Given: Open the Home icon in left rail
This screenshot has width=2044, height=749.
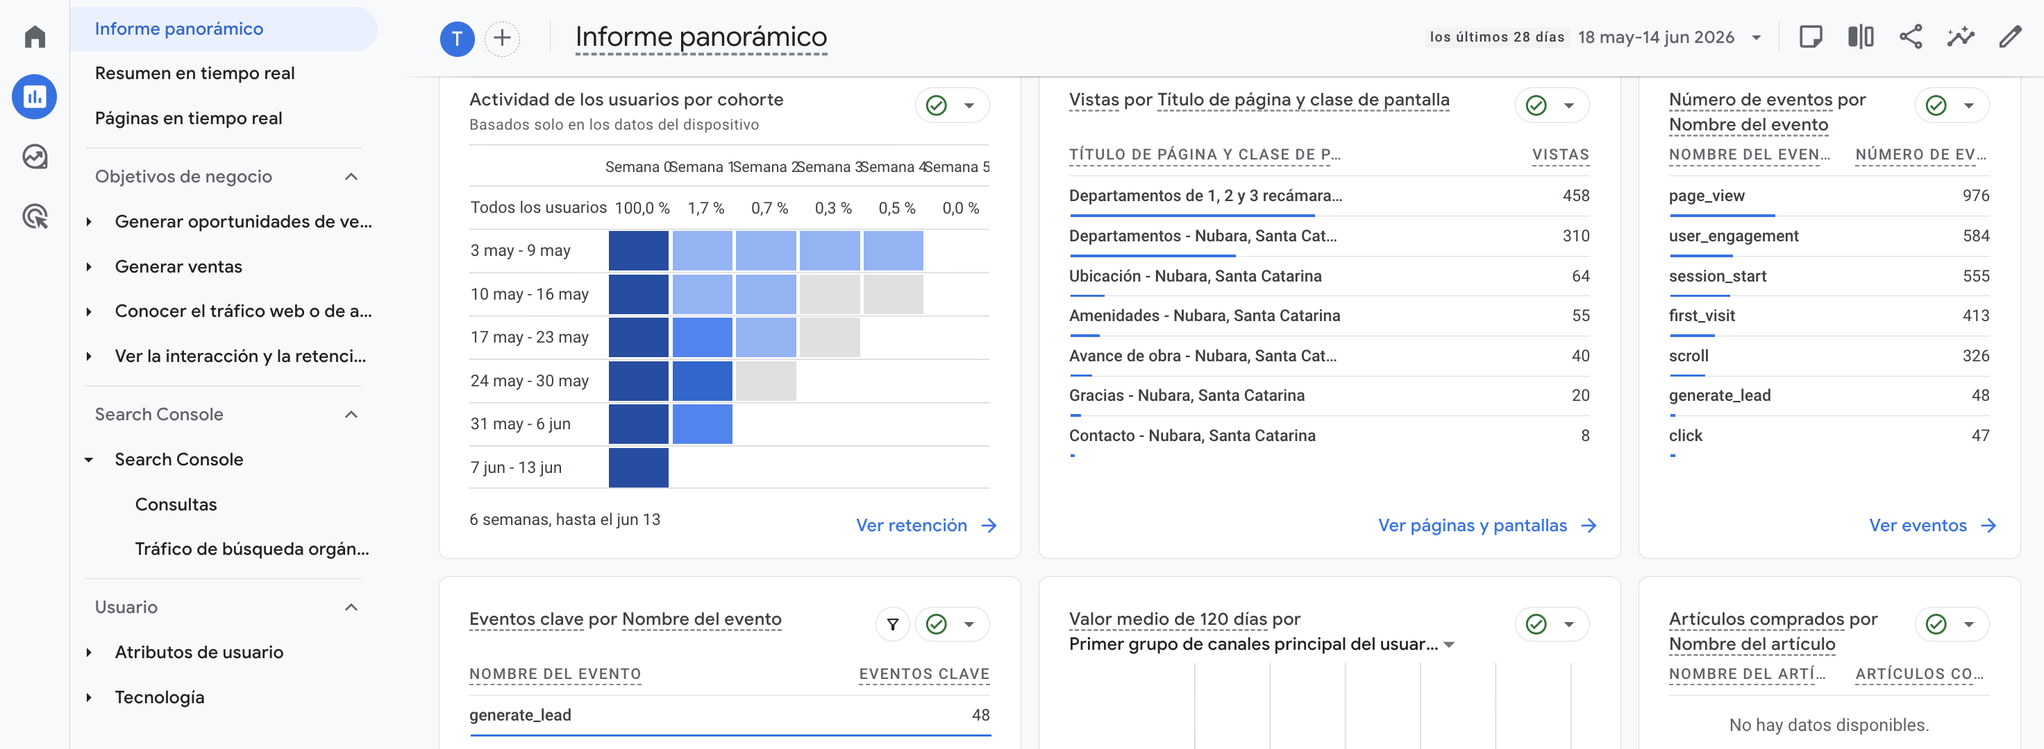Looking at the screenshot, I should [35, 37].
